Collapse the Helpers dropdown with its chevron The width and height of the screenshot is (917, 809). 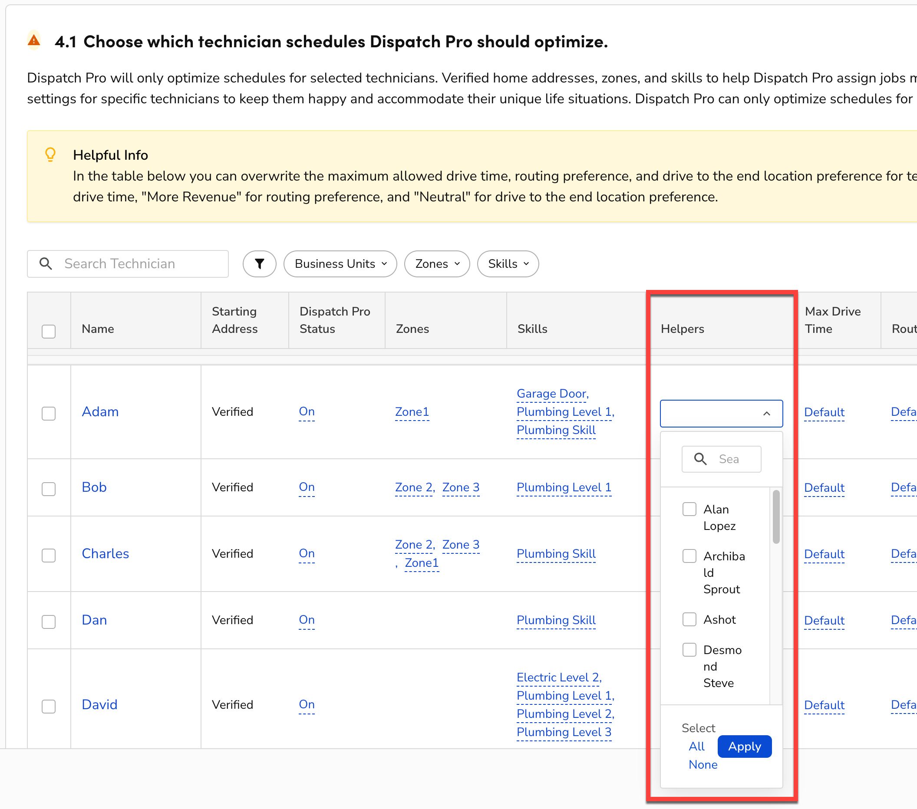[767, 414]
